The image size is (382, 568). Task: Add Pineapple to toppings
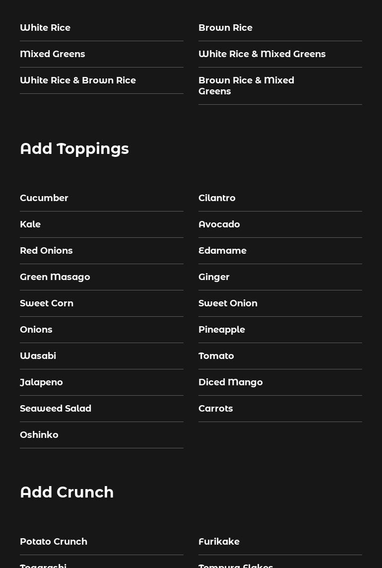pos(222,330)
